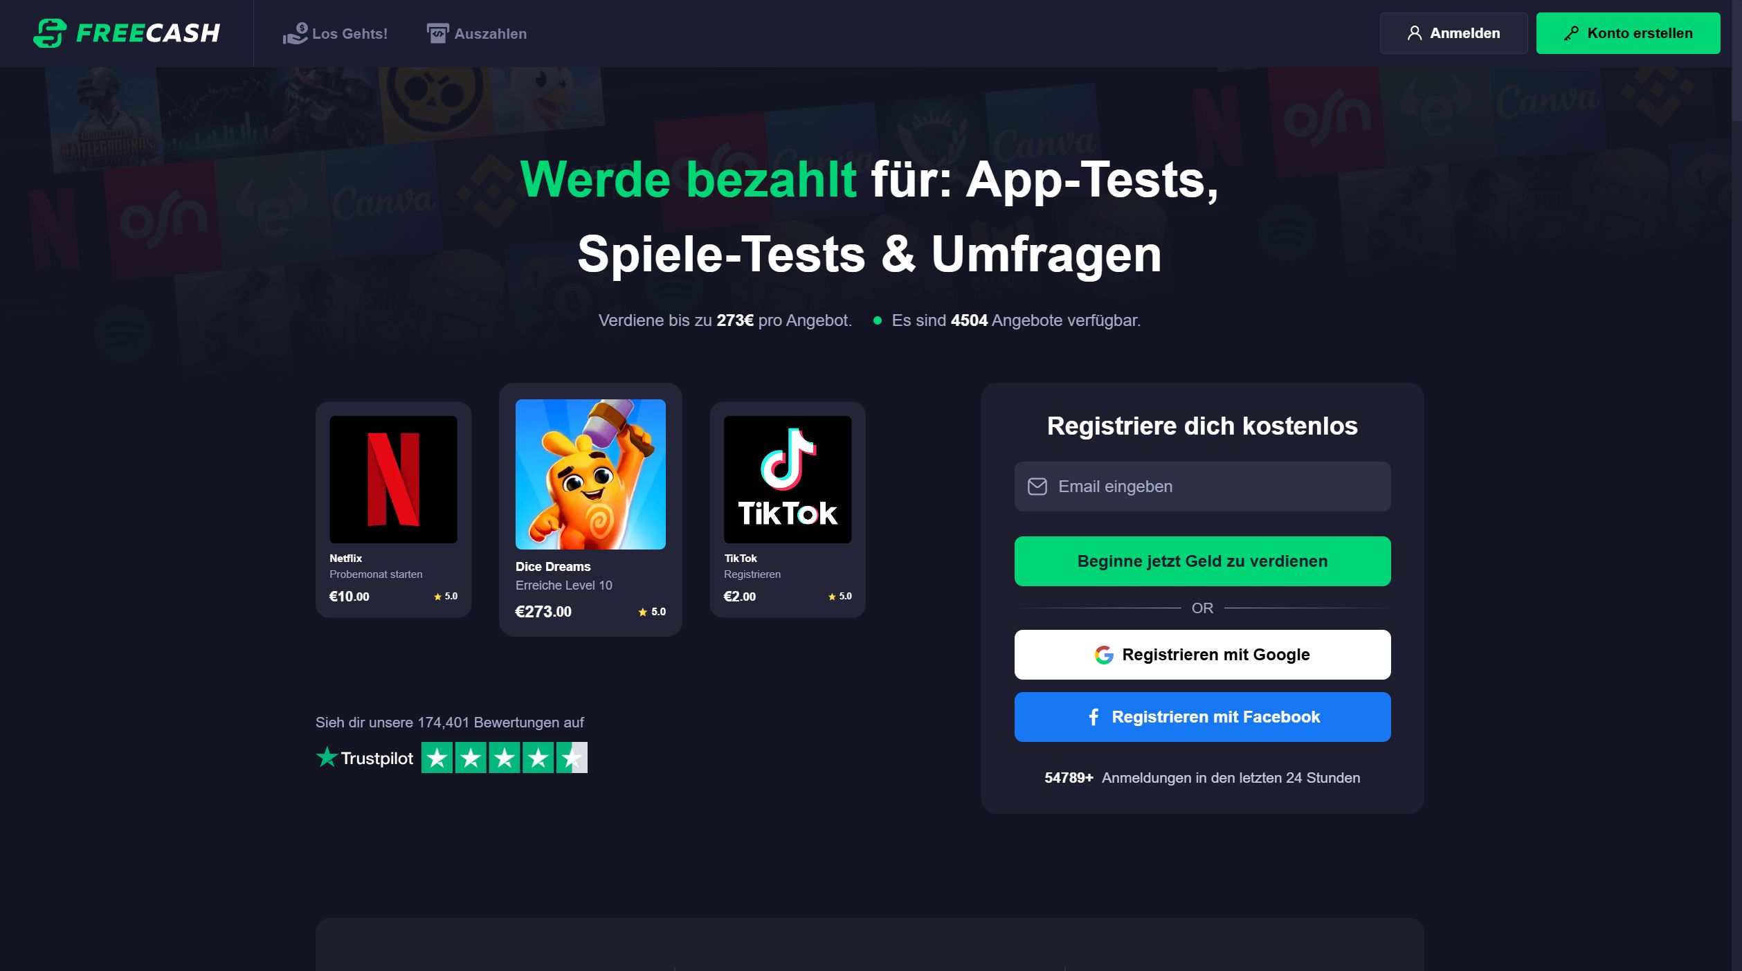Click the Trustpilot star logo
Viewport: 1742px width, 971px height.
(x=327, y=757)
